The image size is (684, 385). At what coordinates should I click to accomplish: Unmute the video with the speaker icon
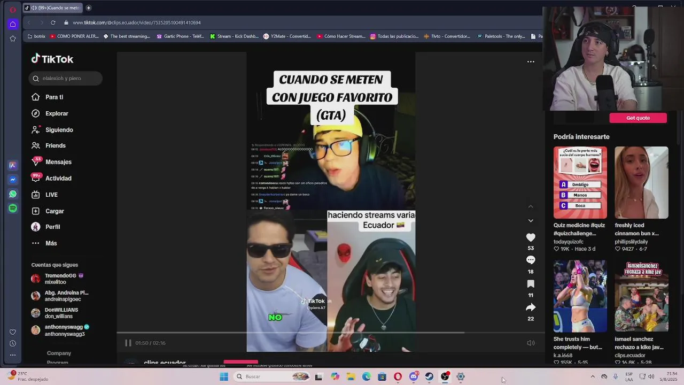pos(531,343)
